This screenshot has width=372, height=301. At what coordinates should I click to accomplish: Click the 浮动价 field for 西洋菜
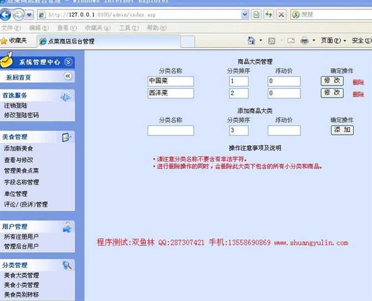[284, 93]
